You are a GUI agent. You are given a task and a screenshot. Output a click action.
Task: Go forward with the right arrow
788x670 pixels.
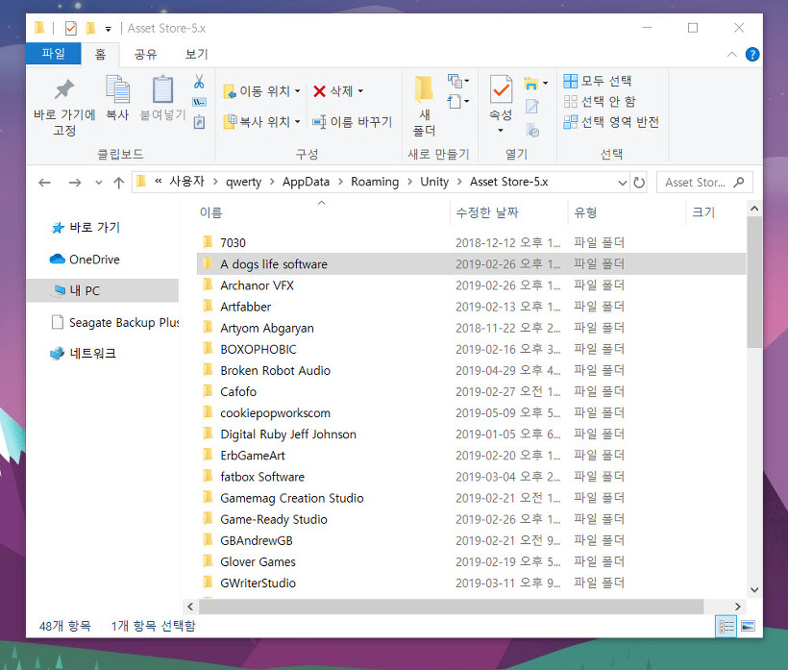pyautogui.click(x=75, y=183)
